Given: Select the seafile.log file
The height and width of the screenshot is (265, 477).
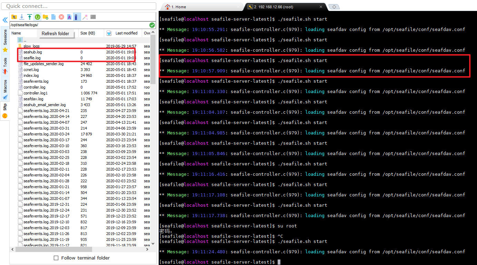Looking at the screenshot, I should pyautogui.click(x=32, y=58).
